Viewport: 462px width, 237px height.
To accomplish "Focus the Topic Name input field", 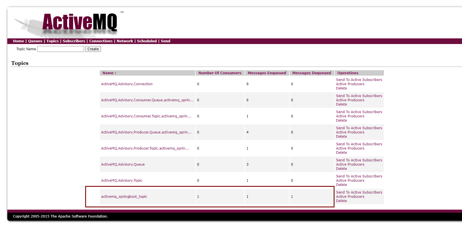I will (x=61, y=49).
